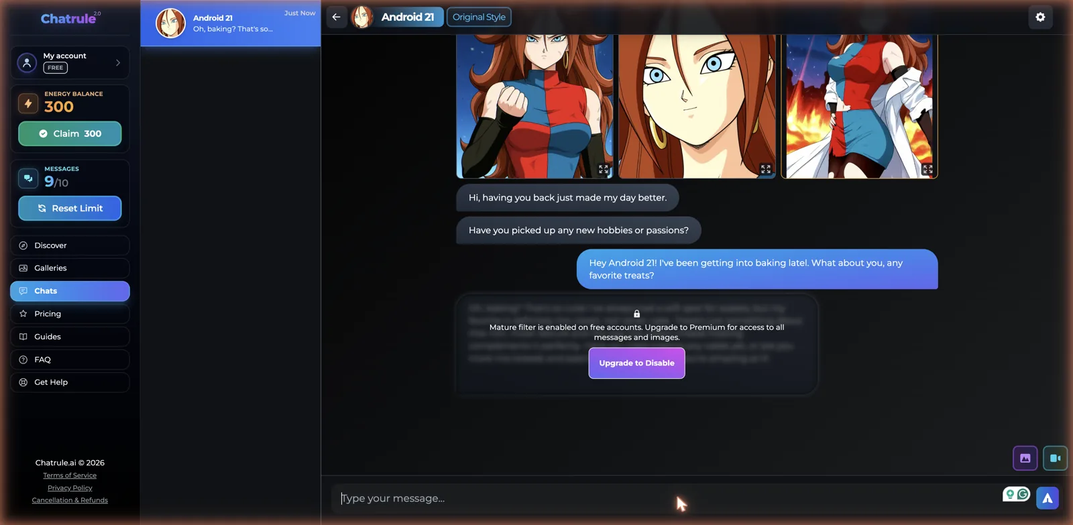Click the green extension icon in input
This screenshot has height=525, width=1073.
[x=1009, y=494]
